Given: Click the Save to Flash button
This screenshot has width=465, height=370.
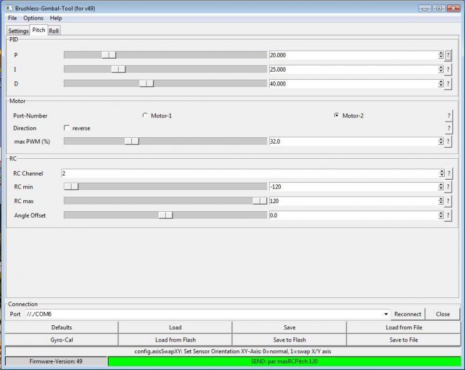Looking at the screenshot, I should point(289,340).
